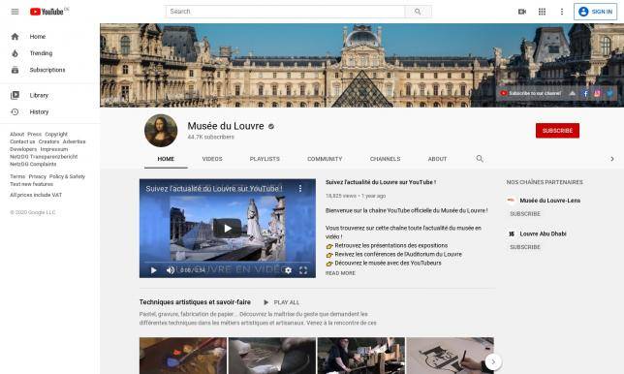Switch to the PLAYLISTS tab

tap(265, 159)
